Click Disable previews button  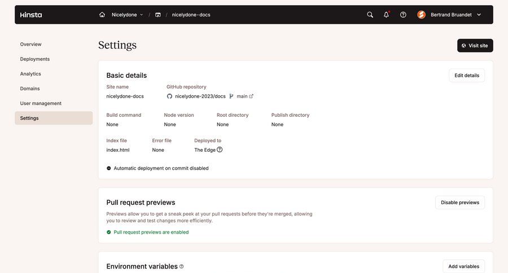tap(459, 202)
